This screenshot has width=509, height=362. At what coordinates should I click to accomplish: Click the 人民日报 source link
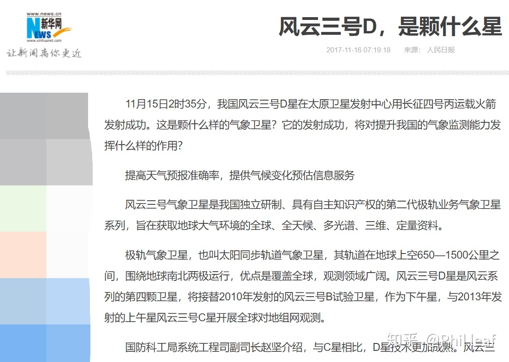click(440, 50)
